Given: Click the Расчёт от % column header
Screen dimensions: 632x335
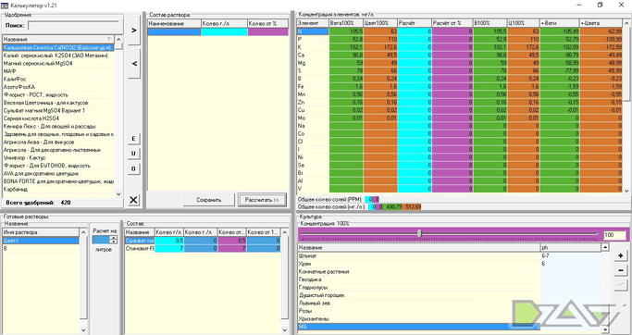Looking at the screenshot, I should point(452,23).
